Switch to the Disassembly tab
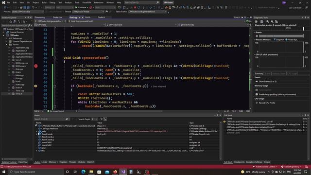 click(40, 17)
